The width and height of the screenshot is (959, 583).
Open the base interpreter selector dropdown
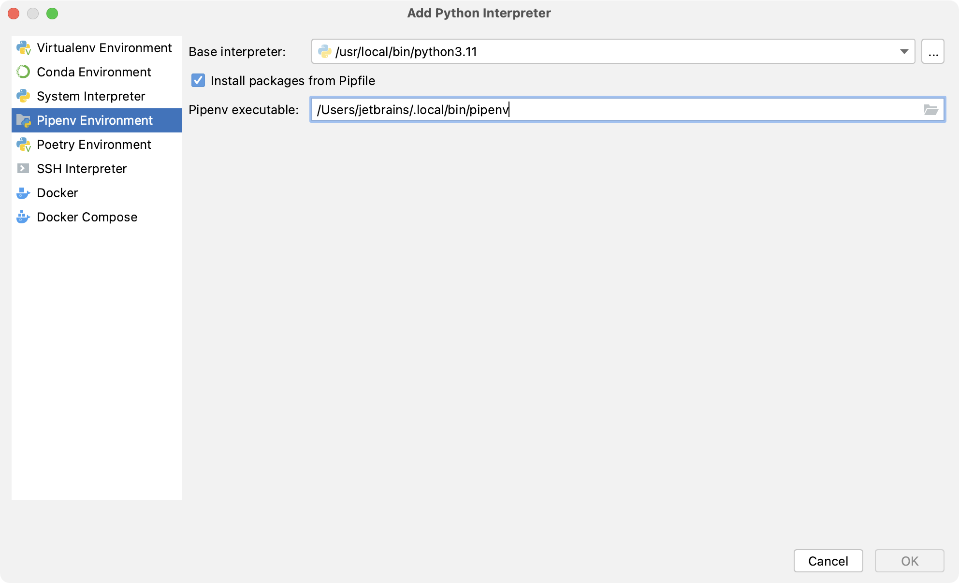[904, 51]
